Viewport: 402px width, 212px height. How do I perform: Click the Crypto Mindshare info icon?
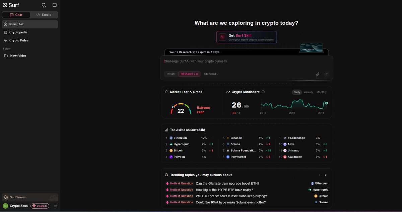(263, 92)
